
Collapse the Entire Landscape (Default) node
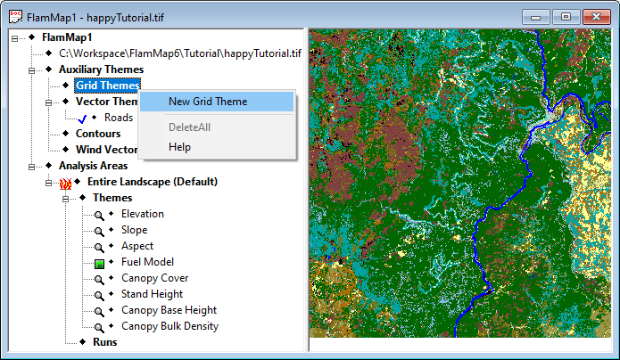tap(49, 183)
